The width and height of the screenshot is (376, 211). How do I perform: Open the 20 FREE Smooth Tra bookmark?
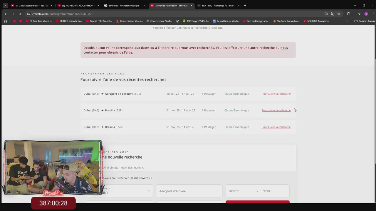click(x=69, y=21)
